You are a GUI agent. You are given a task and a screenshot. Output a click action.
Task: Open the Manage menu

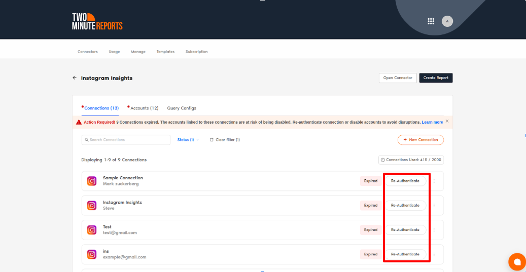click(x=138, y=52)
